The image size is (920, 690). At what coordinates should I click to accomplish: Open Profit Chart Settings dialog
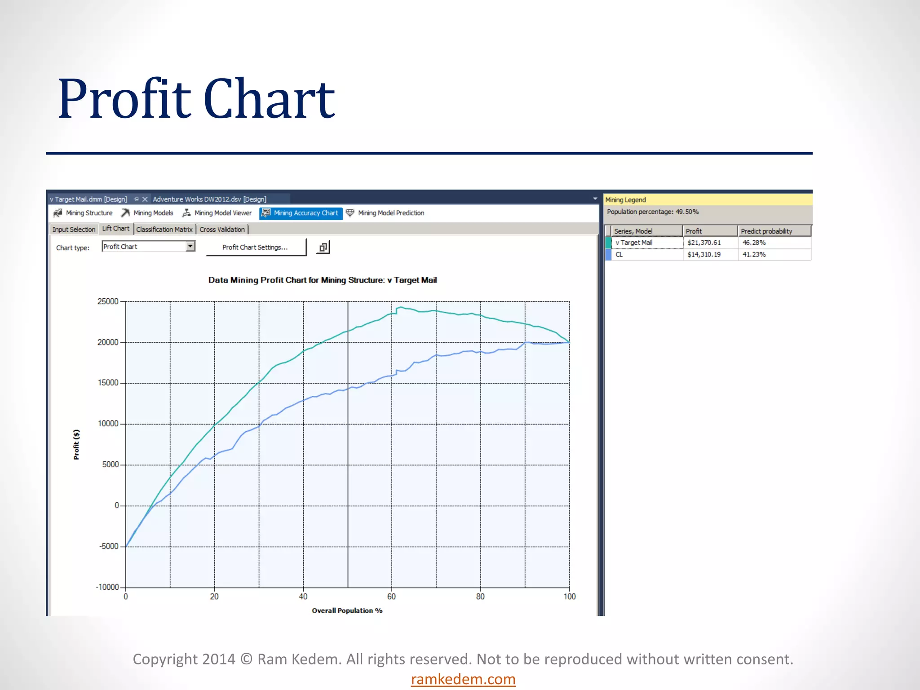pos(255,248)
